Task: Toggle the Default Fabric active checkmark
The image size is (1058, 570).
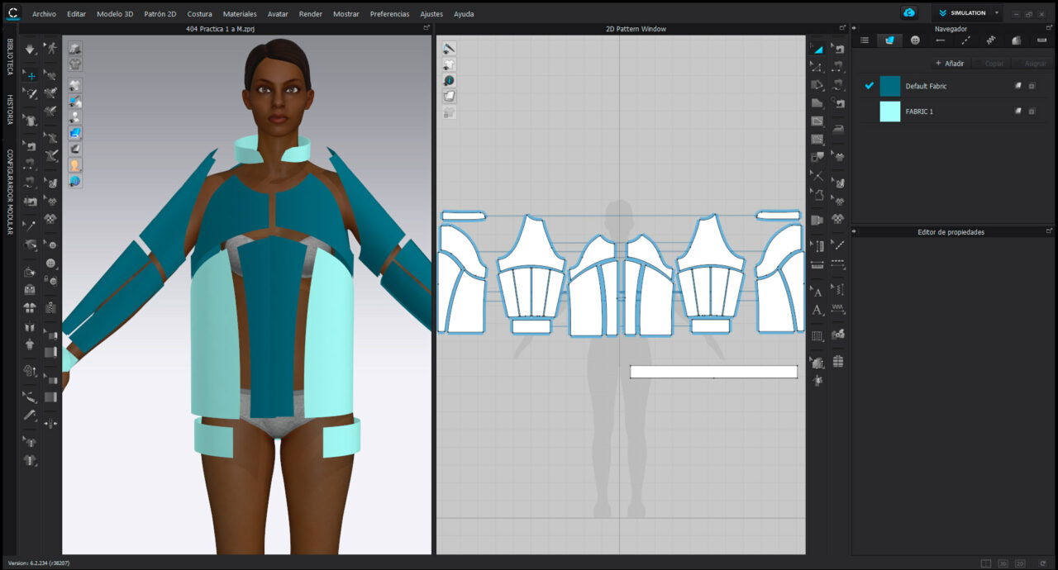Action: pyautogui.click(x=870, y=85)
